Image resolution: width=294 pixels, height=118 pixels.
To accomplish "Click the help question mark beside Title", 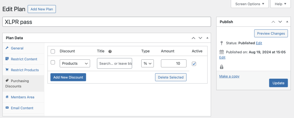I will pyautogui.click(x=110, y=51).
